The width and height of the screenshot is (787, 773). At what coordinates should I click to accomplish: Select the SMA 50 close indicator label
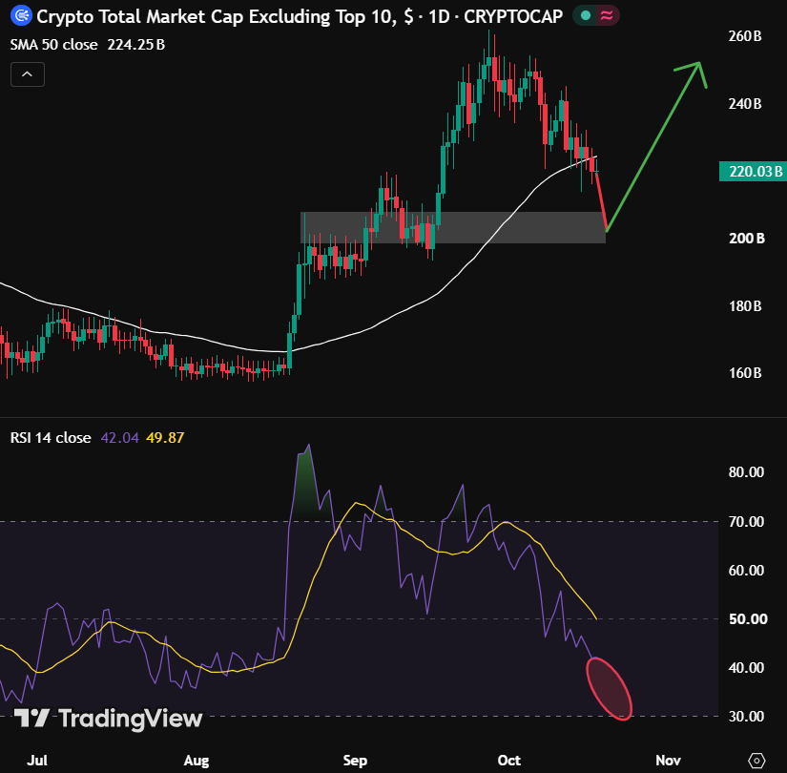click(x=53, y=45)
